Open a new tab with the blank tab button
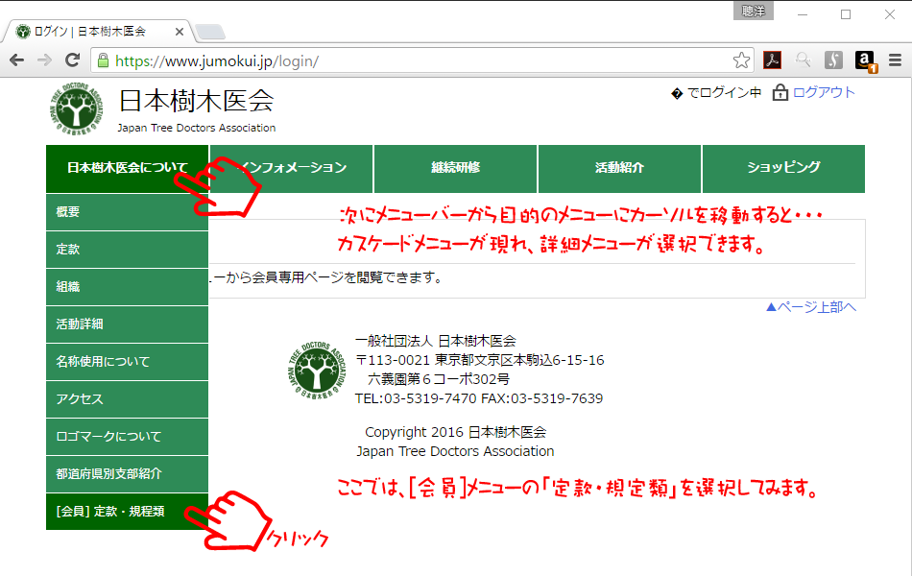912x576 pixels. (210, 32)
